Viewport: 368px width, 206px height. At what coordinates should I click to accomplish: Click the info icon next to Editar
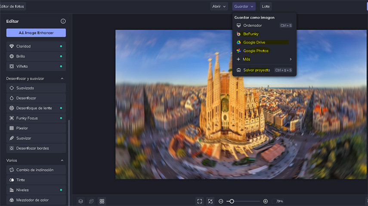coord(63,21)
